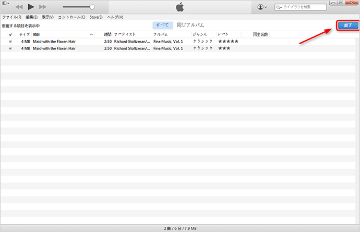This screenshot has width=360, height=232.
Task: Open the 表示(V) menu
Action: coord(47,17)
